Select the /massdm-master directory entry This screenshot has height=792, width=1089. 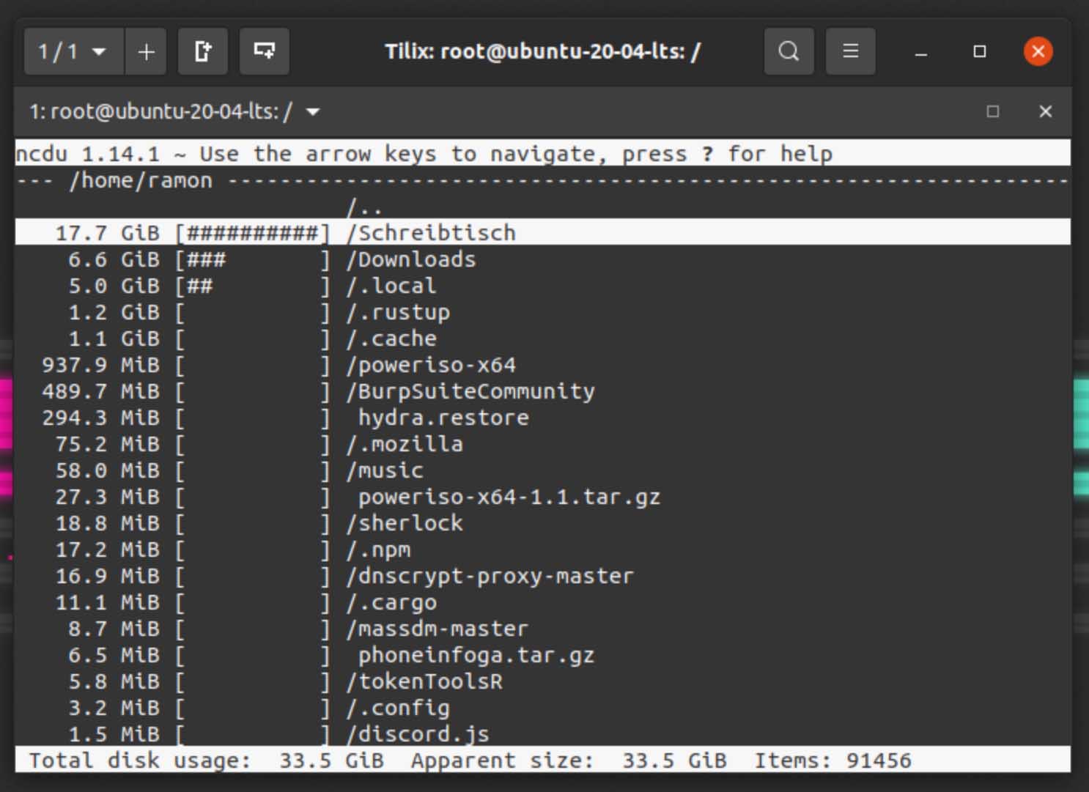pos(543,629)
